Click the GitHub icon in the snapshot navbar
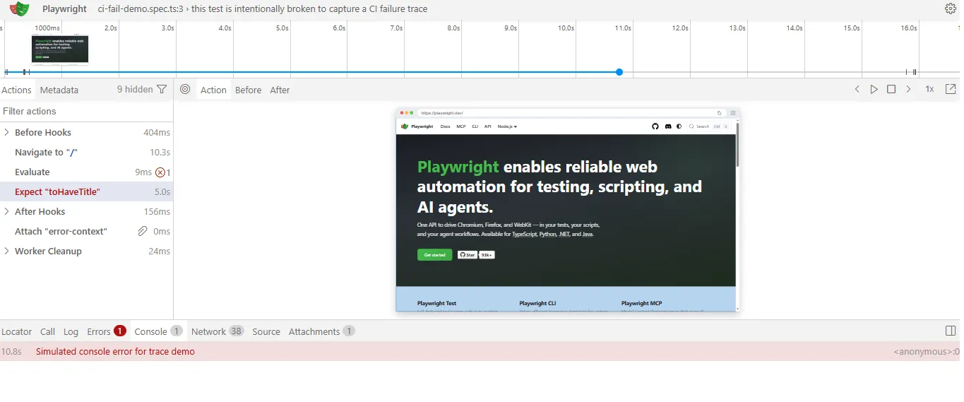 pos(655,126)
